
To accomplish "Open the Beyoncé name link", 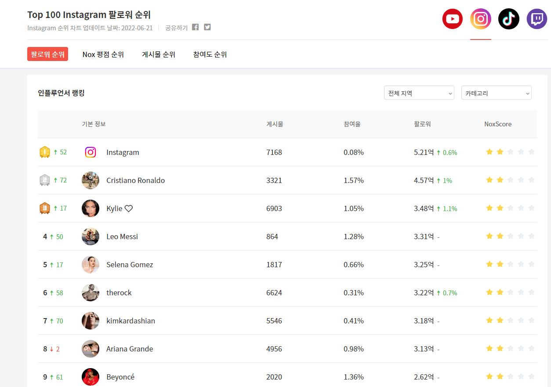I will 120,377.
